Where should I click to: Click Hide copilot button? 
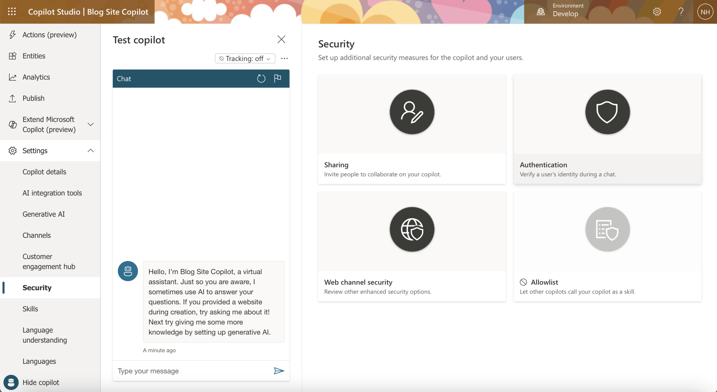[x=41, y=383]
